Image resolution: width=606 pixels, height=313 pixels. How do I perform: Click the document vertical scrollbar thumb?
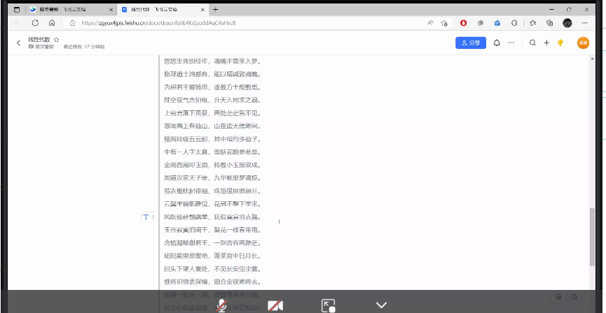coord(592,237)
